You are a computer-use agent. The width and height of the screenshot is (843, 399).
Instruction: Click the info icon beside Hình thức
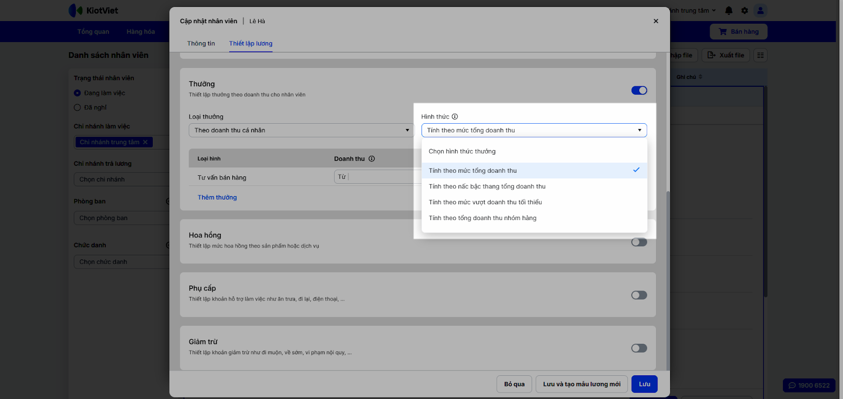455,117
